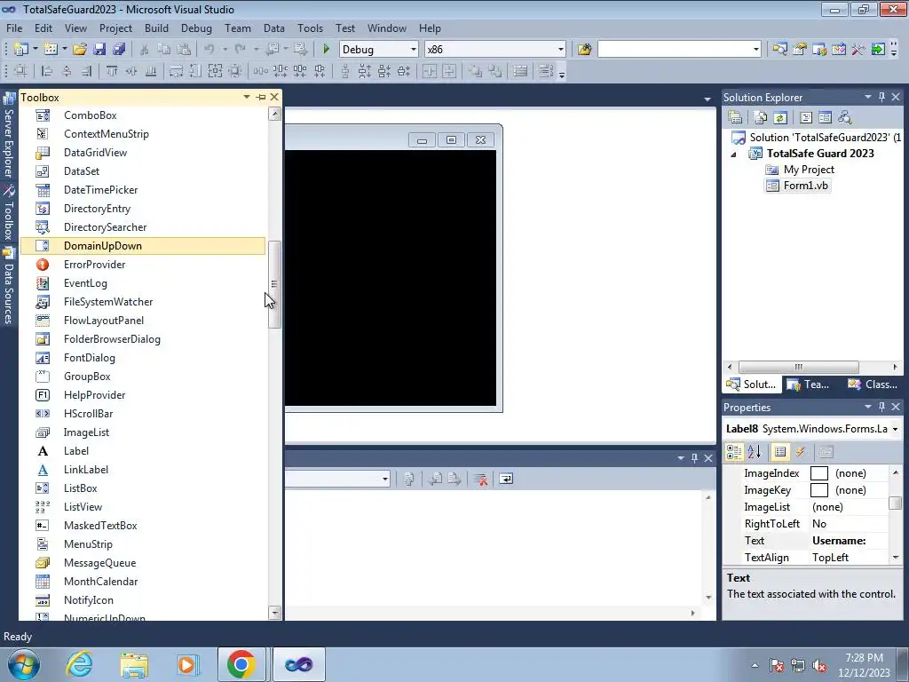This screenshot has width=909, height=682.
Task: Open the New Project button dropdown arrow
Action: [x=36, y=50]
